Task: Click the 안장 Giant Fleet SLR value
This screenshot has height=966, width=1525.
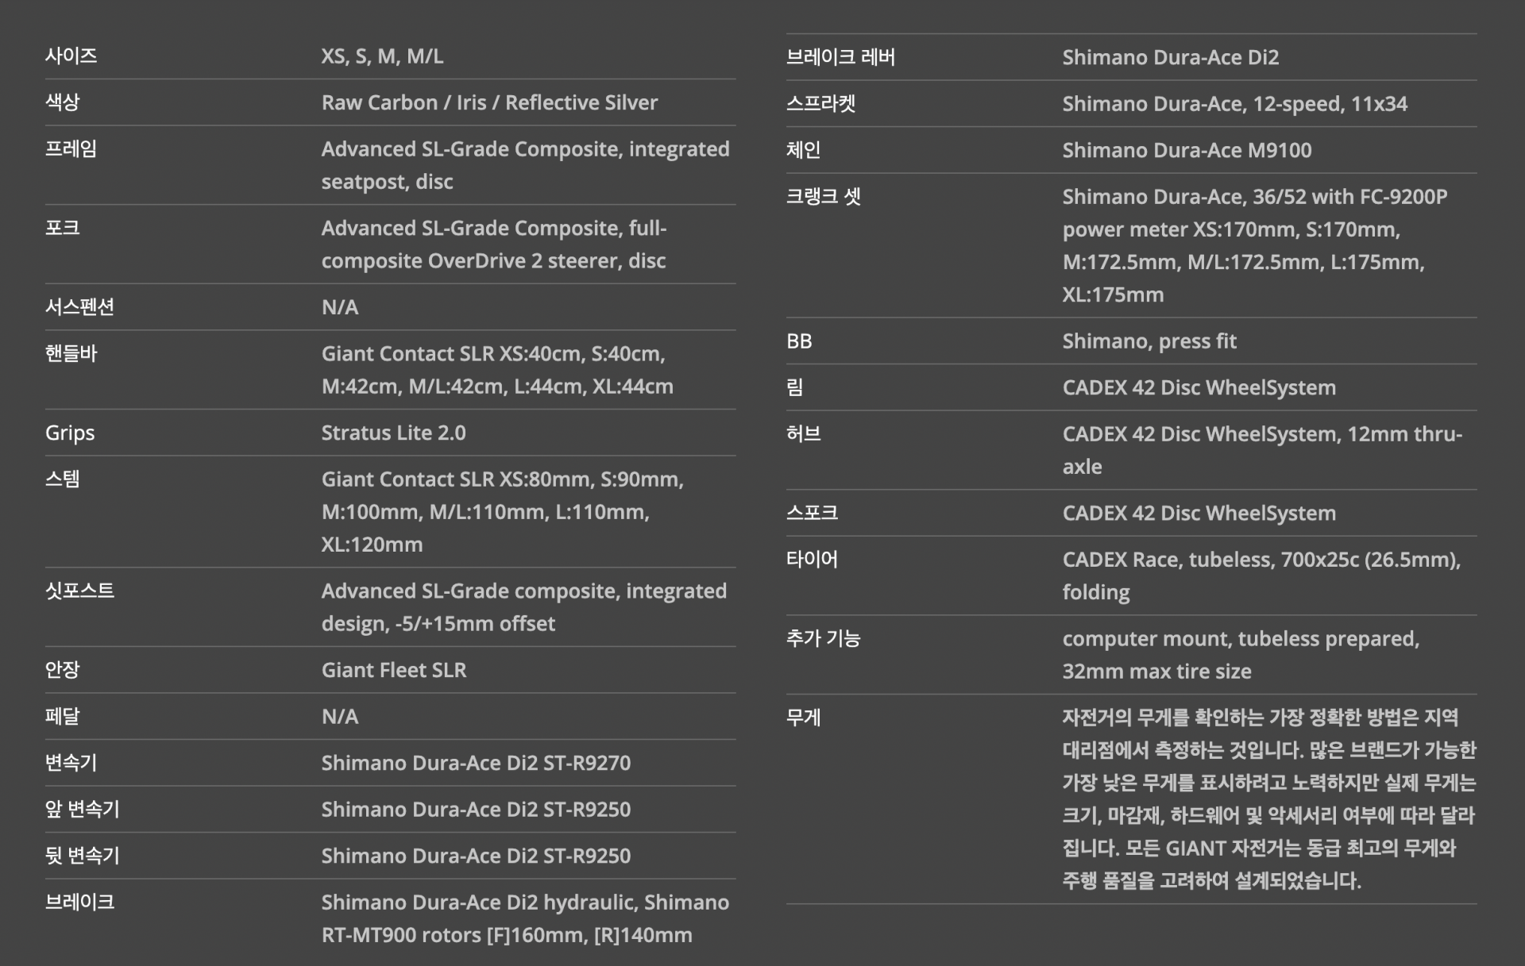Action: (x=394, y=670)
